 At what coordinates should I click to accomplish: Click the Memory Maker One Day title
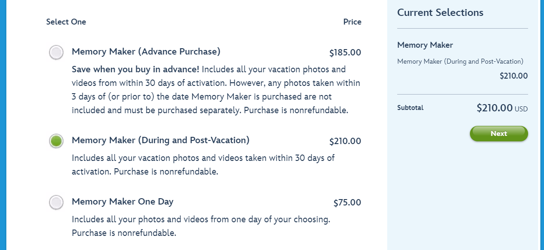point(122,201)
